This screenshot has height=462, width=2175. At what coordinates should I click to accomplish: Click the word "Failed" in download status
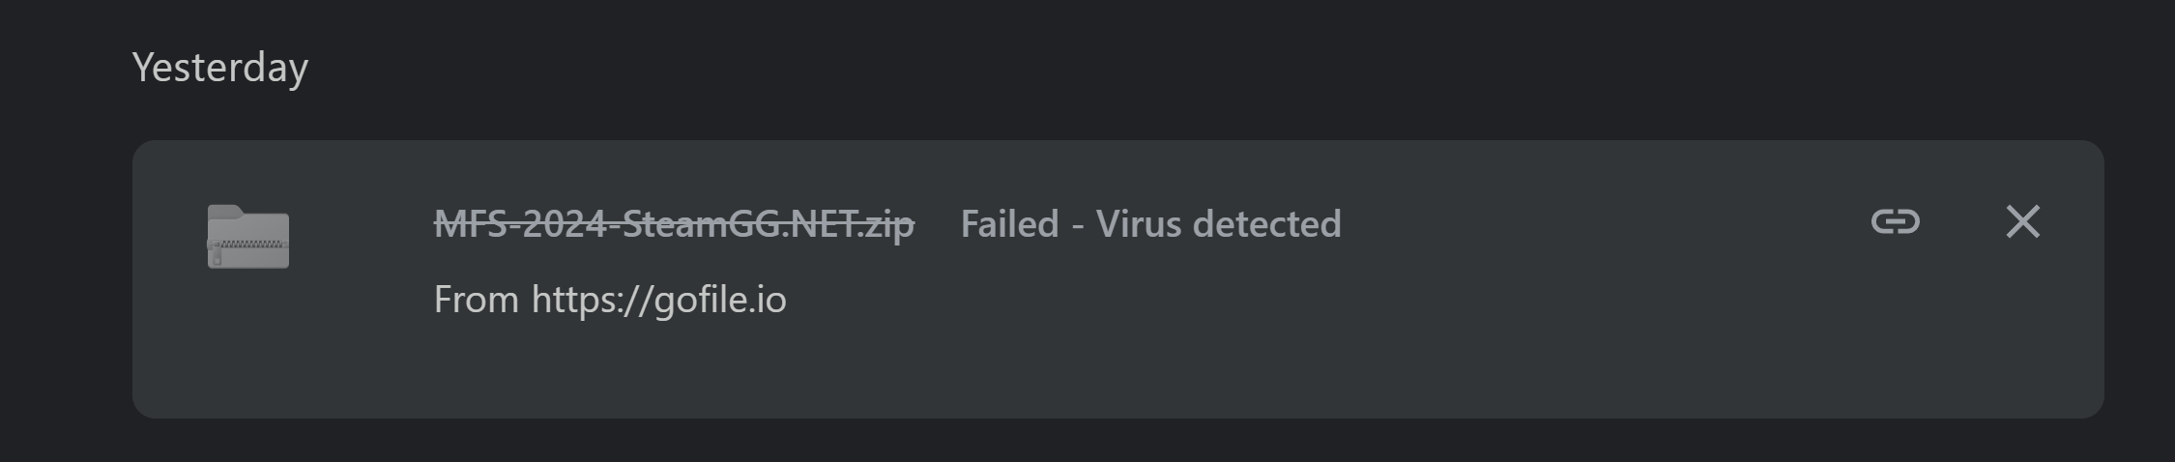(x=1009, y=224)
